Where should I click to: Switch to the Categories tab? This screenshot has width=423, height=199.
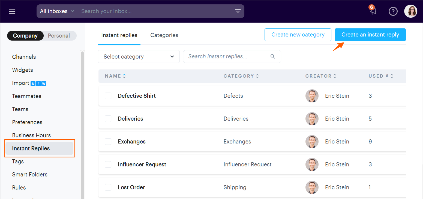tap(164, 35)
